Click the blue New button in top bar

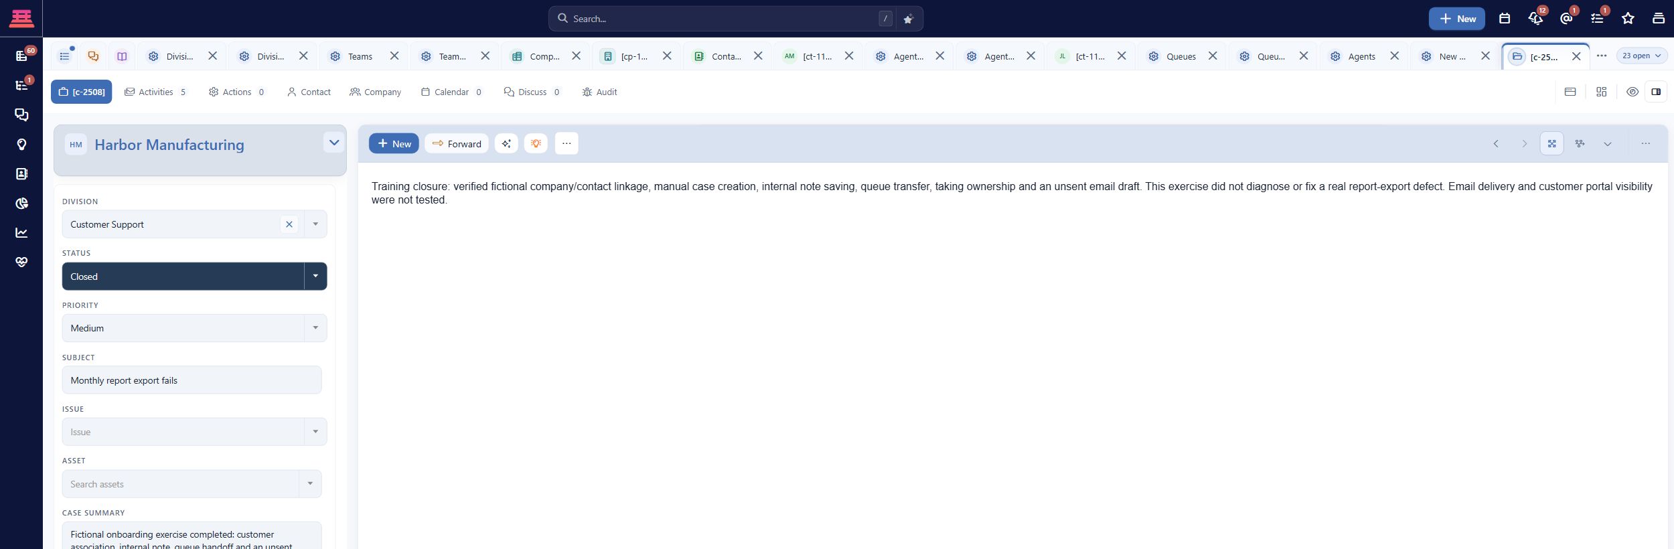pos(1457,19)
